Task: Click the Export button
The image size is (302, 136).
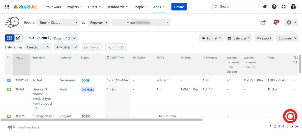Action: click(x=264, y=38)
